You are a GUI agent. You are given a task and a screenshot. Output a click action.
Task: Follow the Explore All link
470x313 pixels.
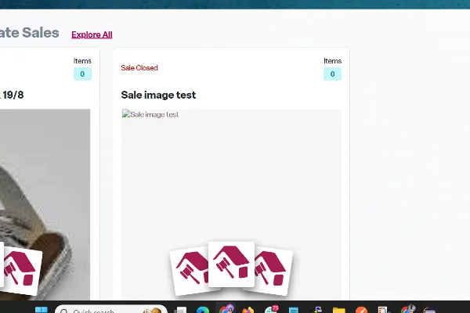click(x=92, y=34)
